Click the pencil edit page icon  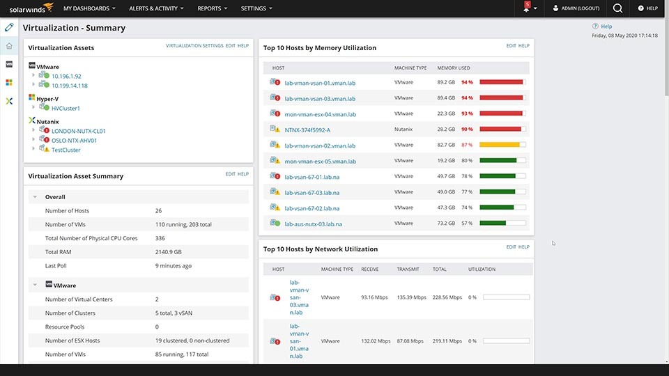pos(9,28)
